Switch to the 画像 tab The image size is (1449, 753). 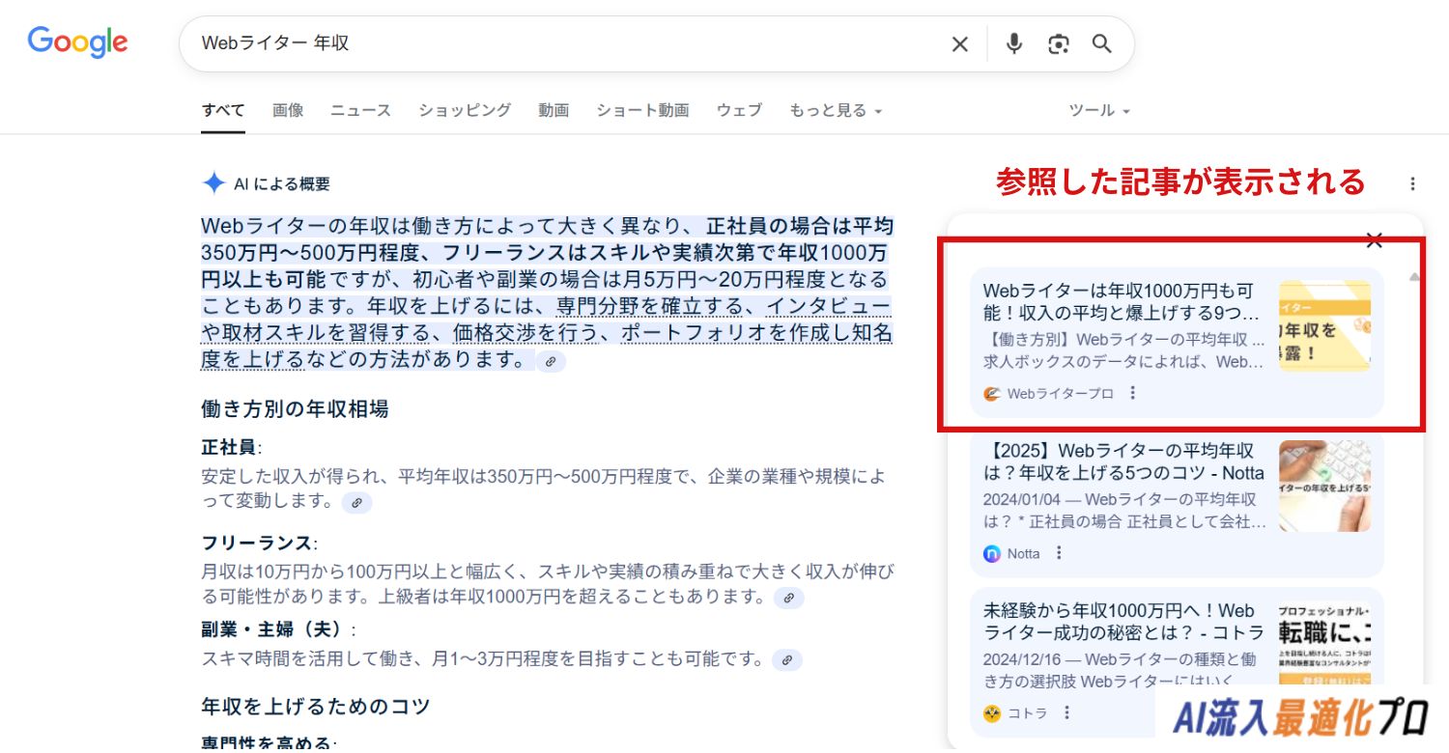[x=288, y=111]
